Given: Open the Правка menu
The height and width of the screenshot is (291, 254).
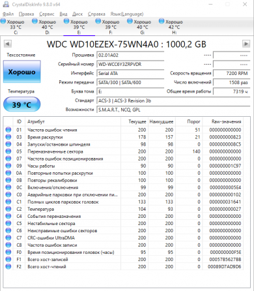Looking at the screenshot, I should [x=26, y=14].
